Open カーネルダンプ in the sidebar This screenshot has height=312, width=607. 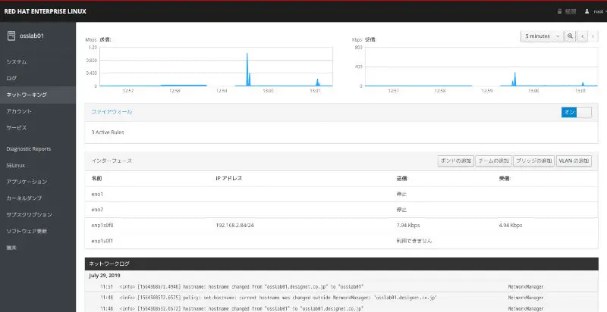[x=24, y=198]
